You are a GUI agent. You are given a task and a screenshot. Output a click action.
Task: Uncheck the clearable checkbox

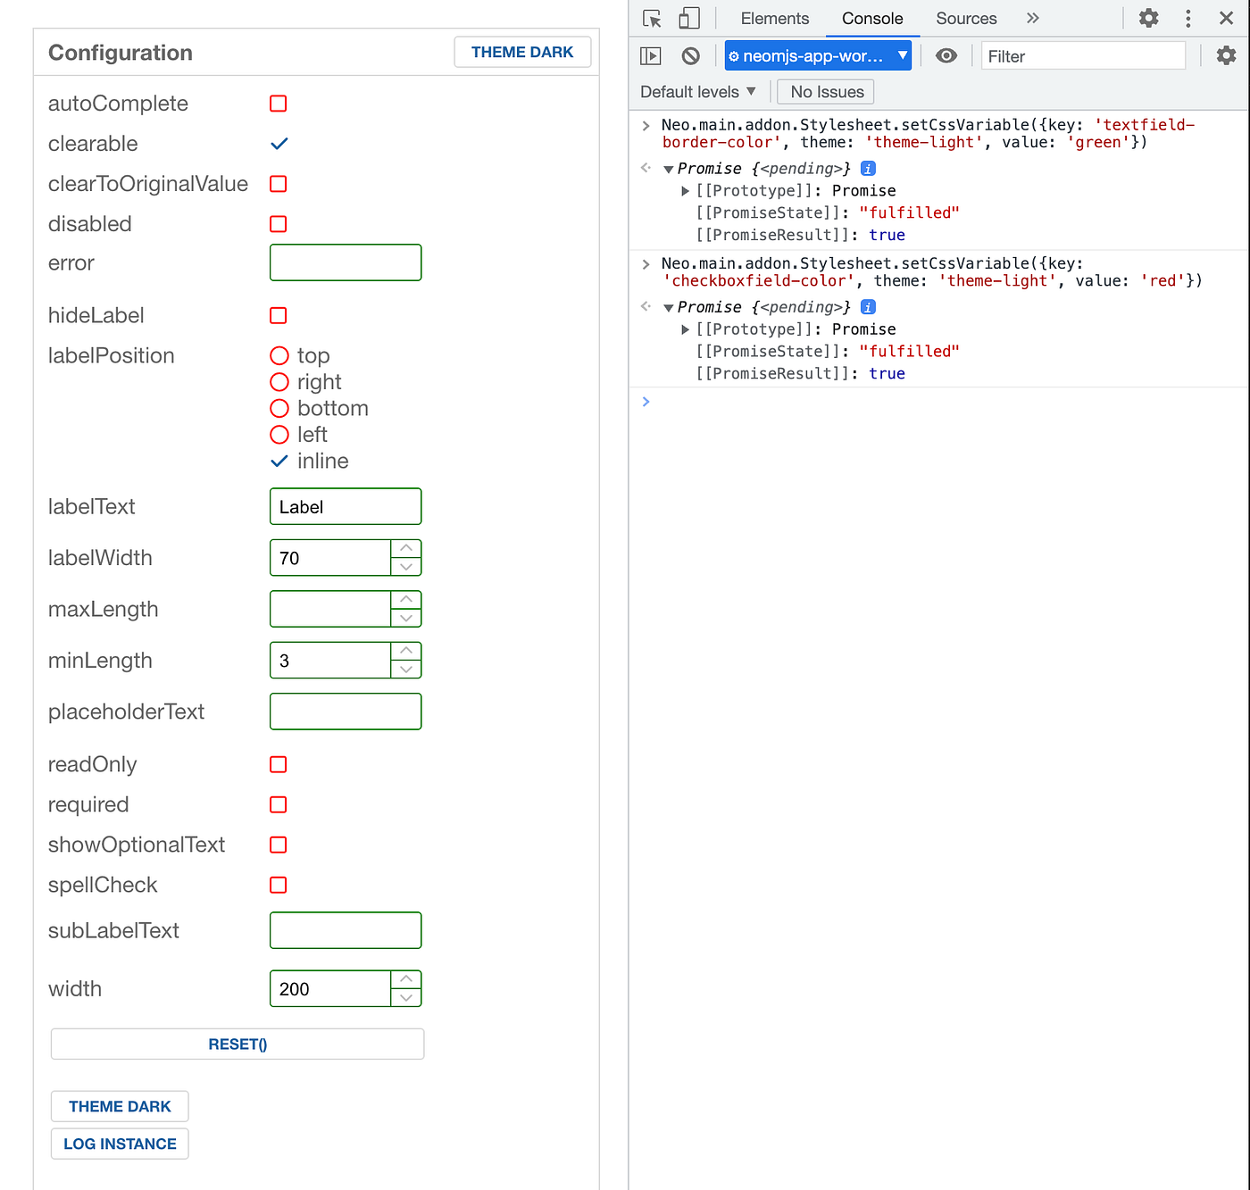[279, 144]
